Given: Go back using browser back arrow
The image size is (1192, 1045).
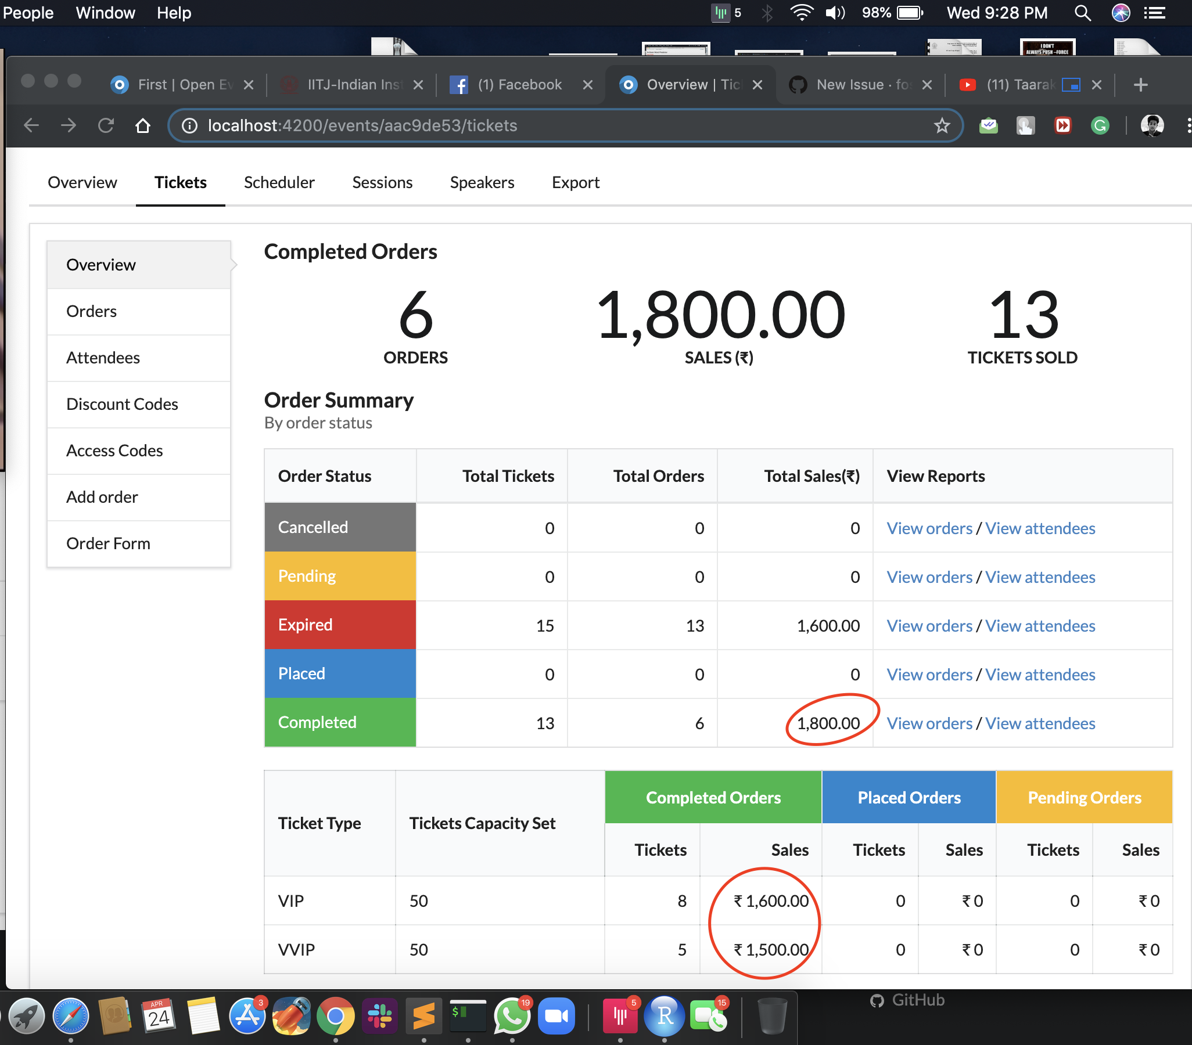Looking at the screenshot, I should [x=31, y=125].
